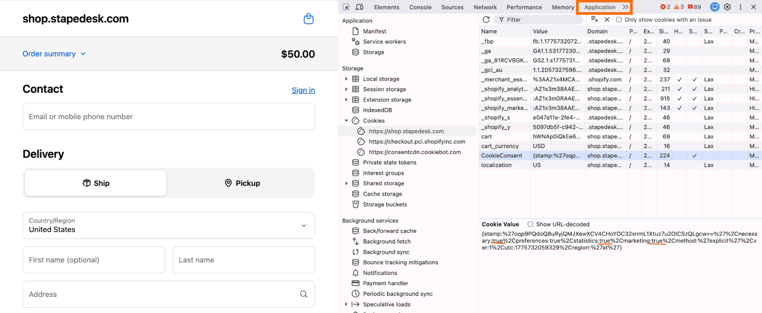Switch to the Memory tab
This screenshot has width=762, height=313.
pyautogui.click(x=563, y=7)
